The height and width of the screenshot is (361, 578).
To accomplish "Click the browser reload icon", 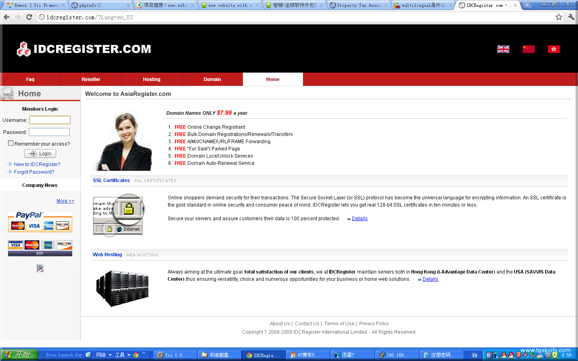I will pyautogui.click(x=29, y=17).
